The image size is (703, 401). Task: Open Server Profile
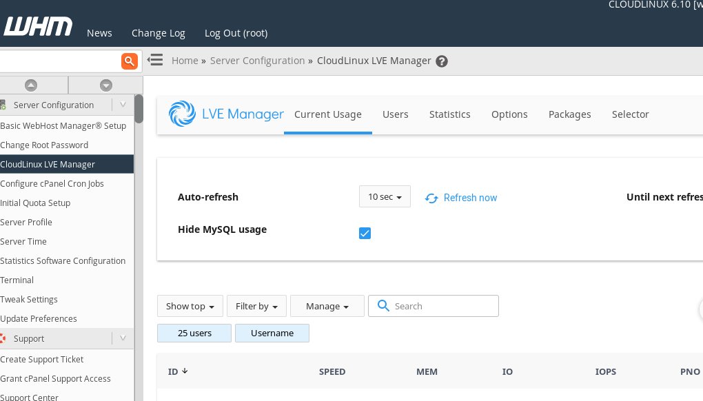click(x=26, y=222)
